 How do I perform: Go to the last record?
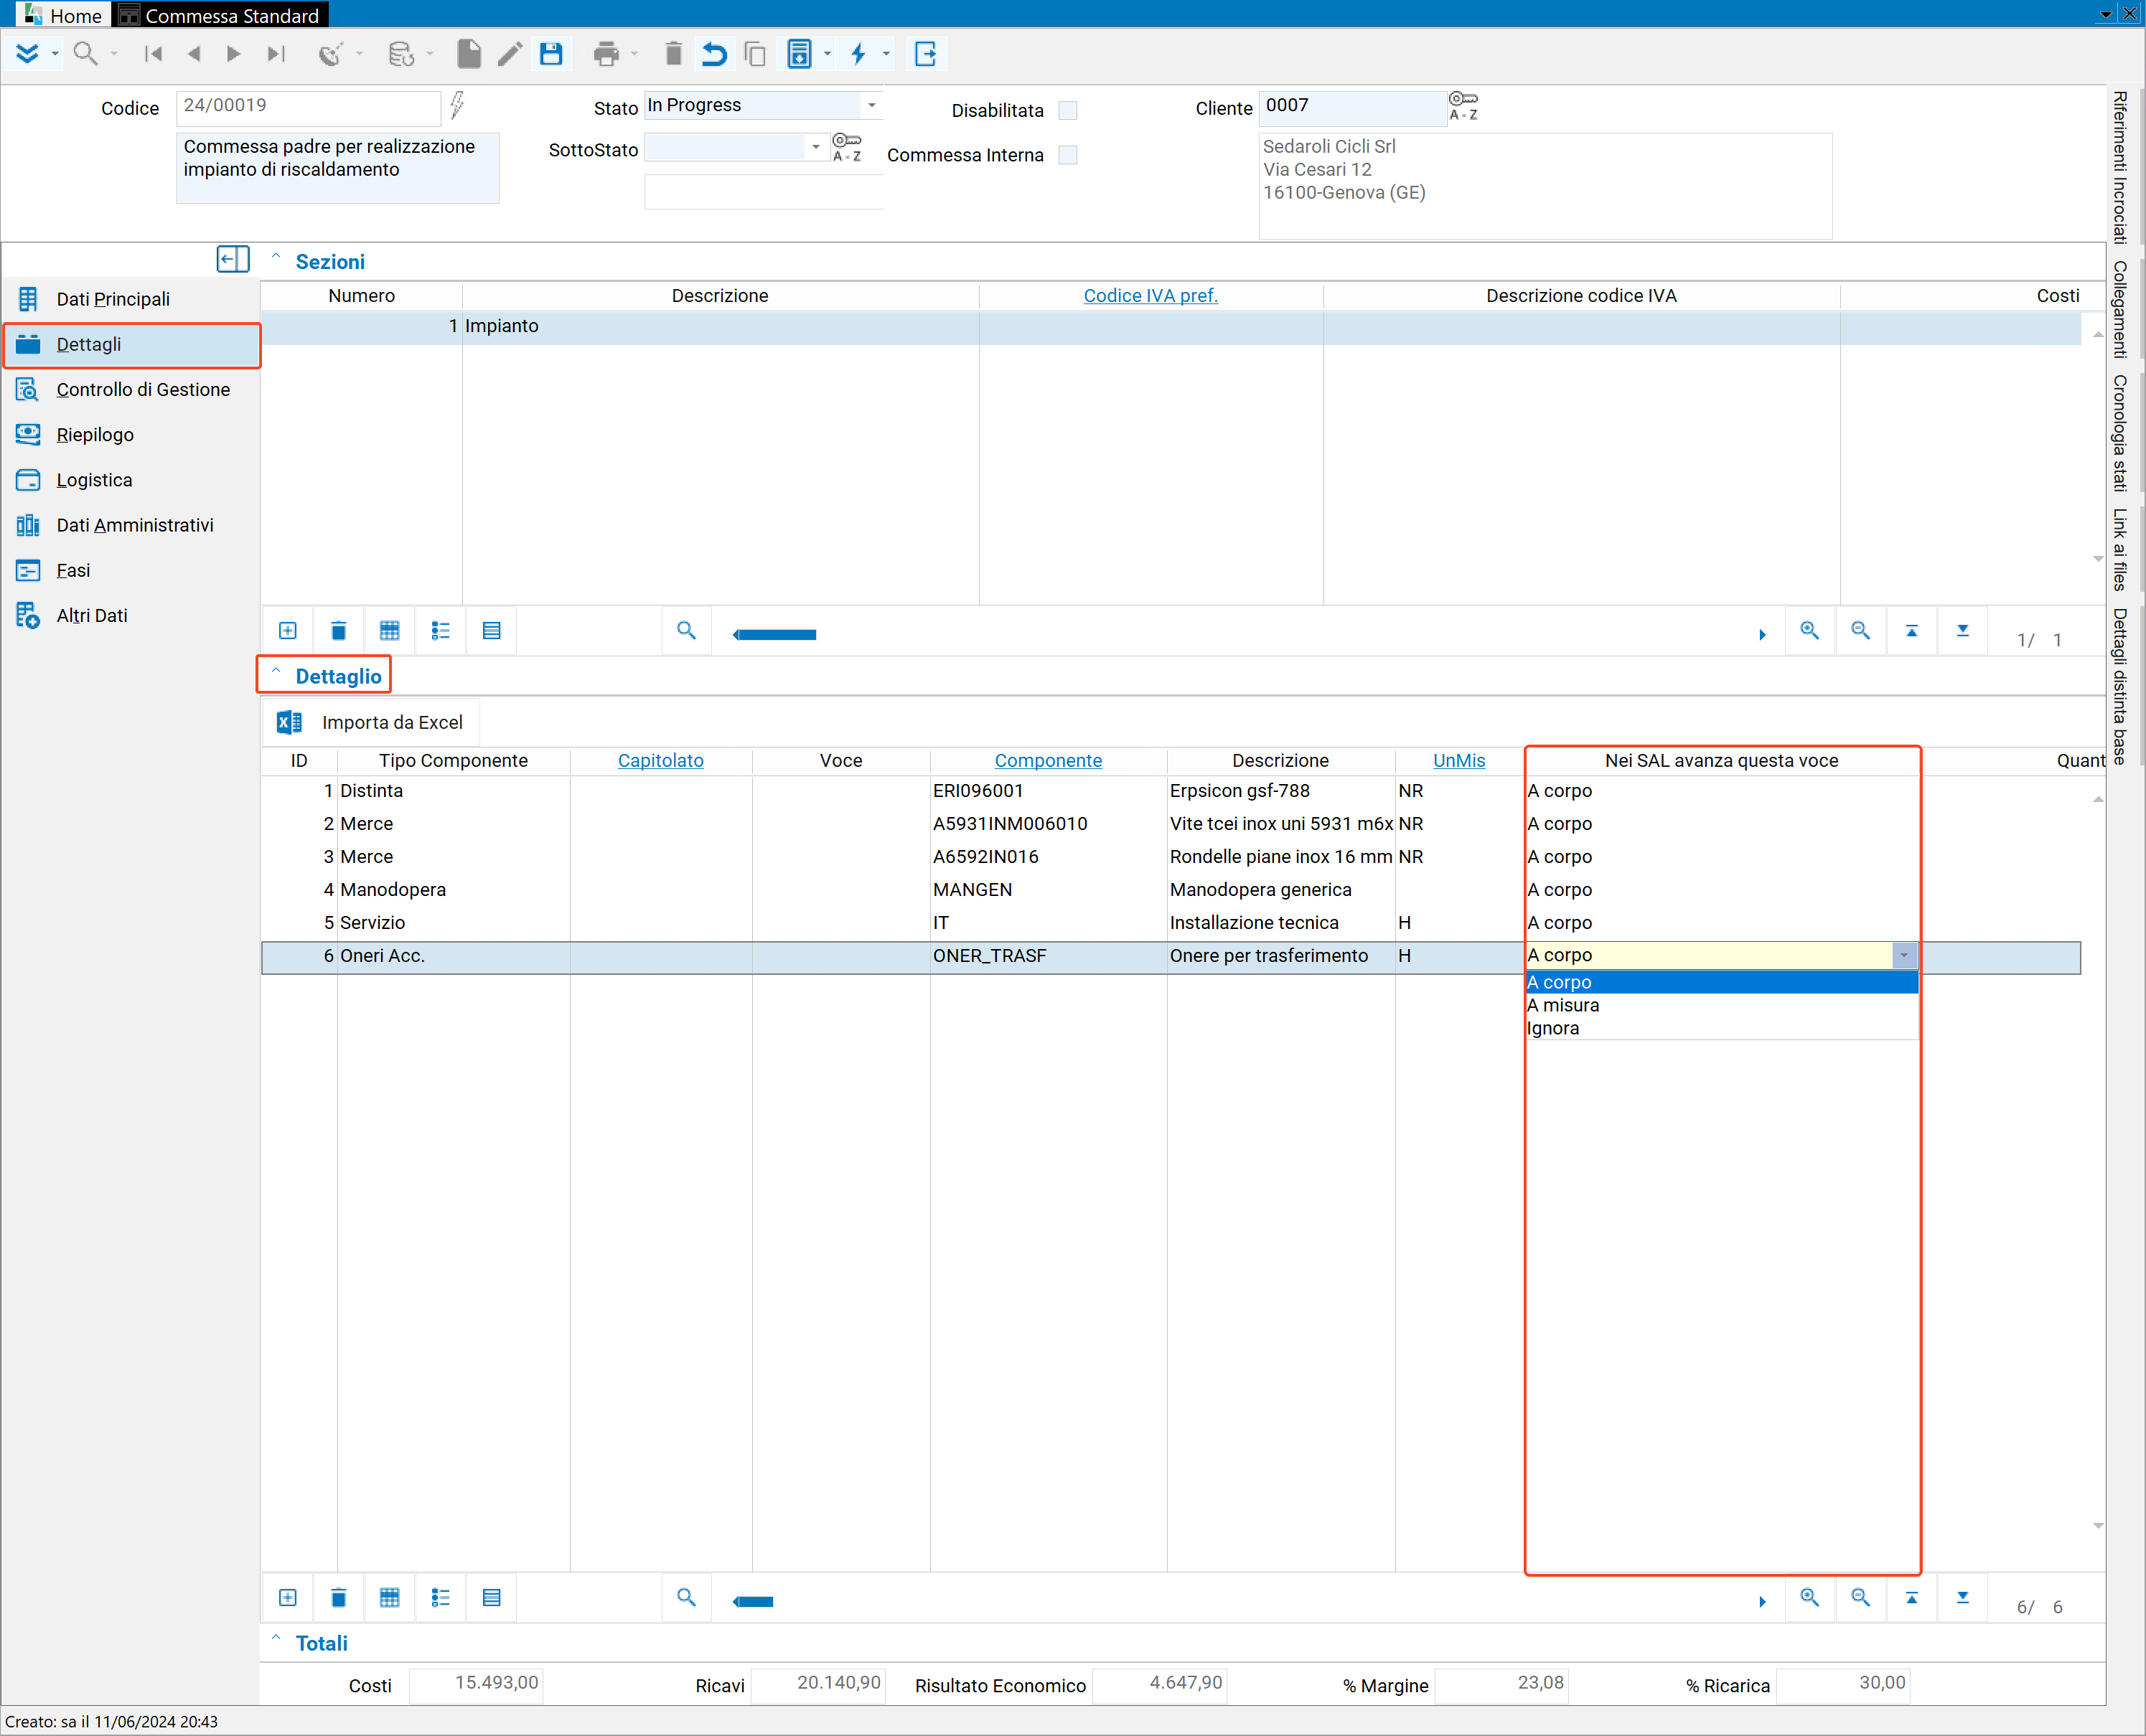tap(276, 54)
